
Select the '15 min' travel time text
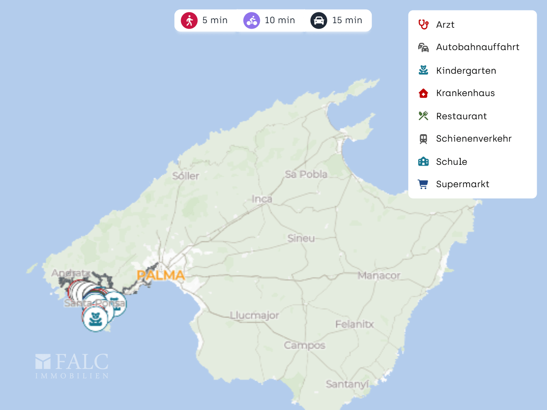pyautogui.click(x=347, y=20)
